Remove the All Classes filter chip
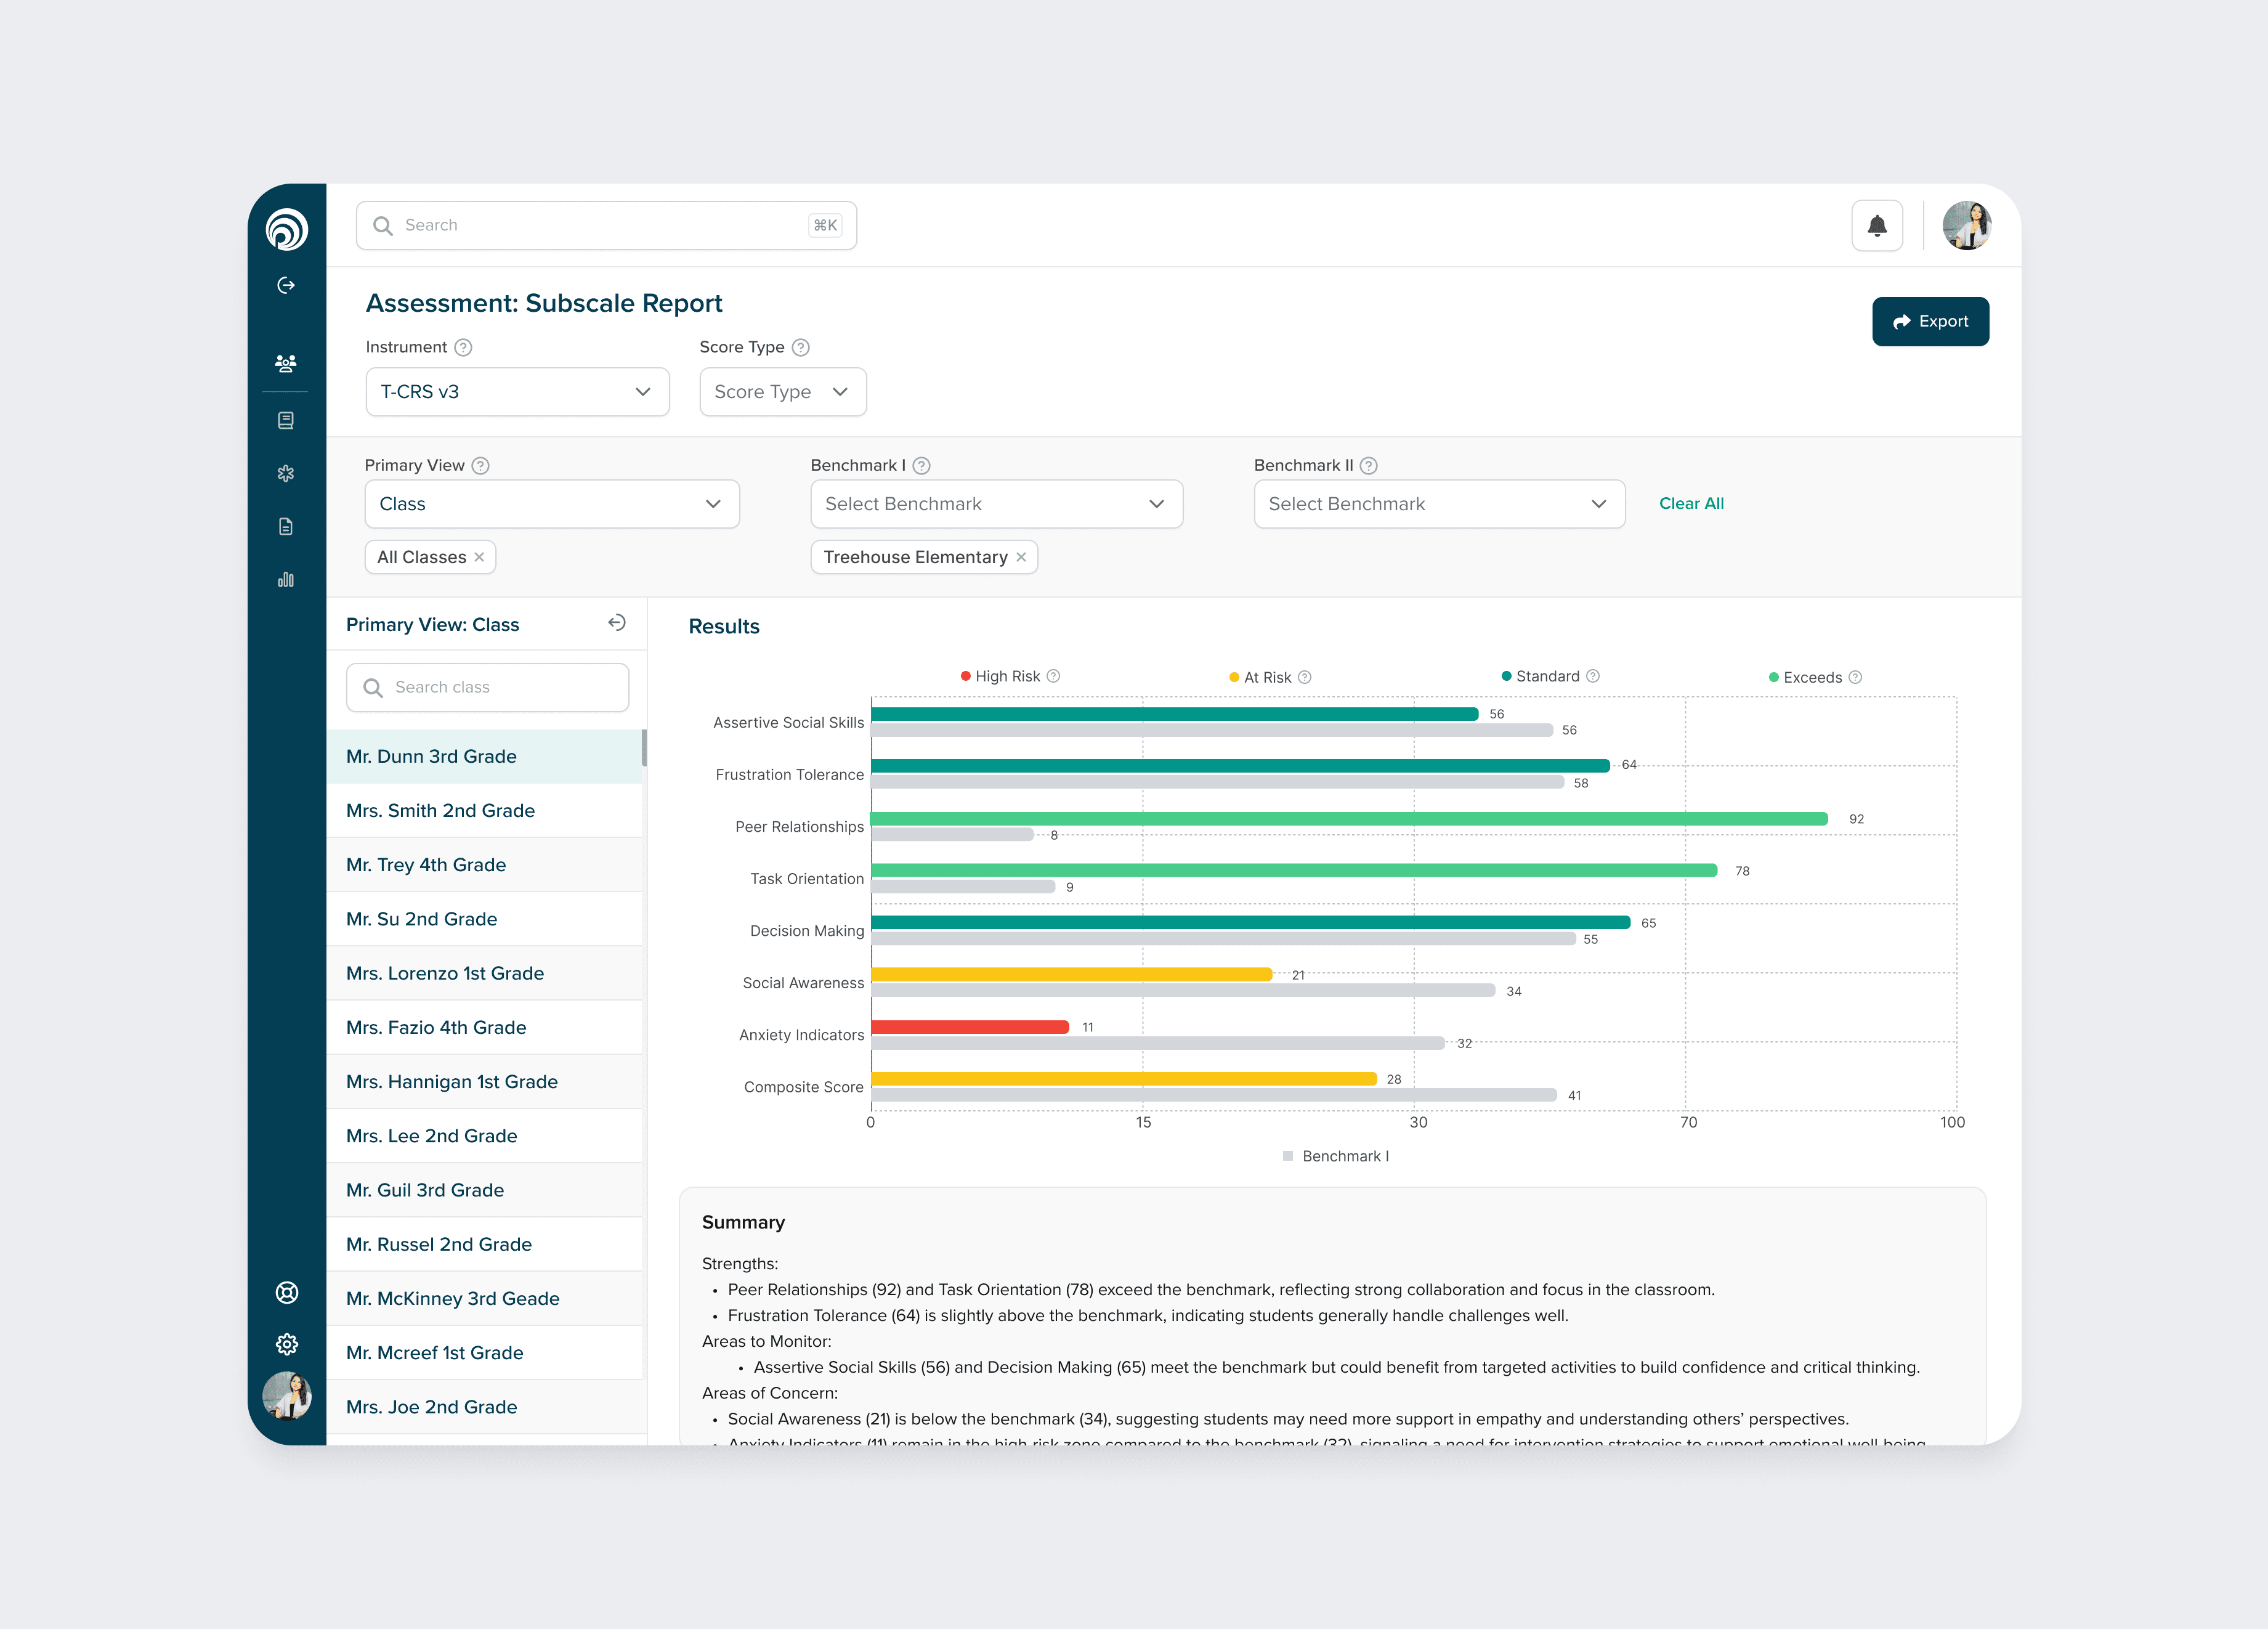The height and width of the screenshot is (1629, 2268). [480, 557]
